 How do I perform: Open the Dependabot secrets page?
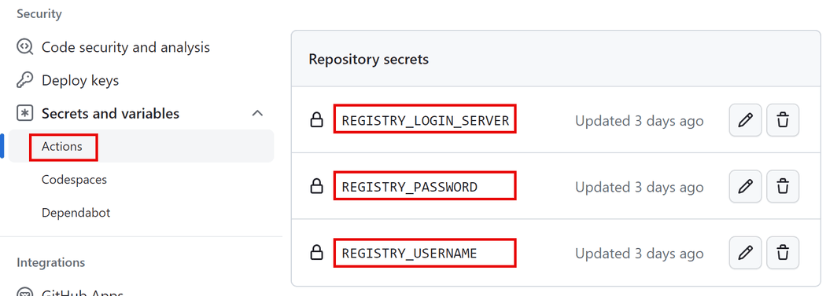(76, 213)
